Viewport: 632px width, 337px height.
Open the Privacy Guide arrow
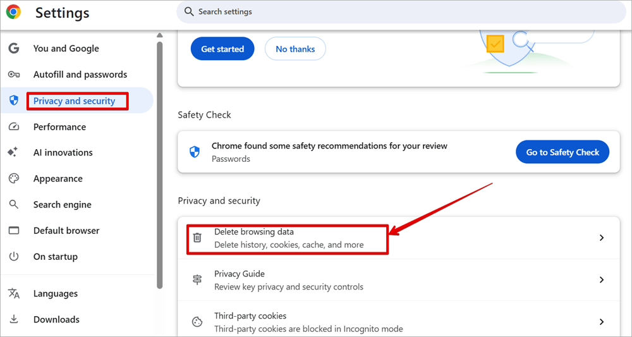click(602, 279)
